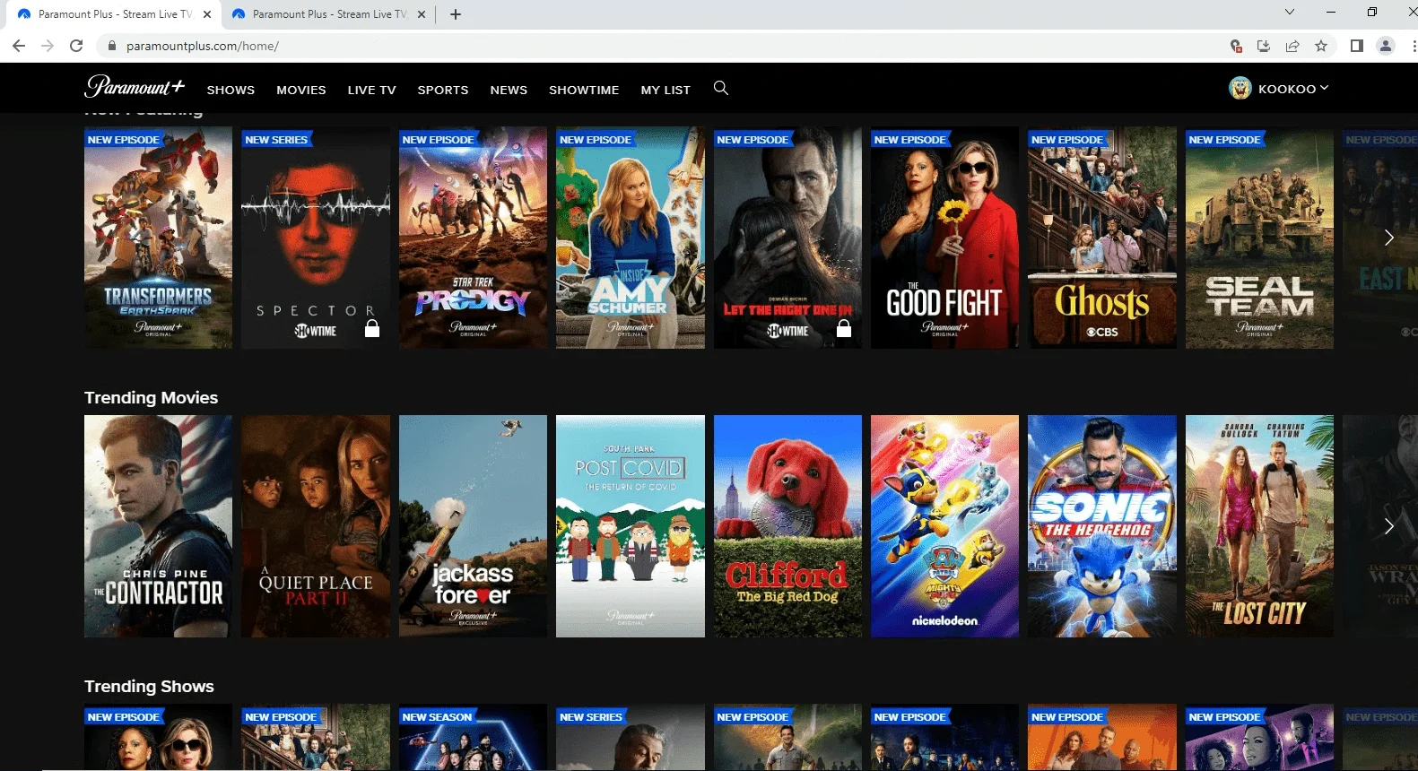Click the address bar URL
Screen dimensions: 1418x771
(x=203, y=46)
